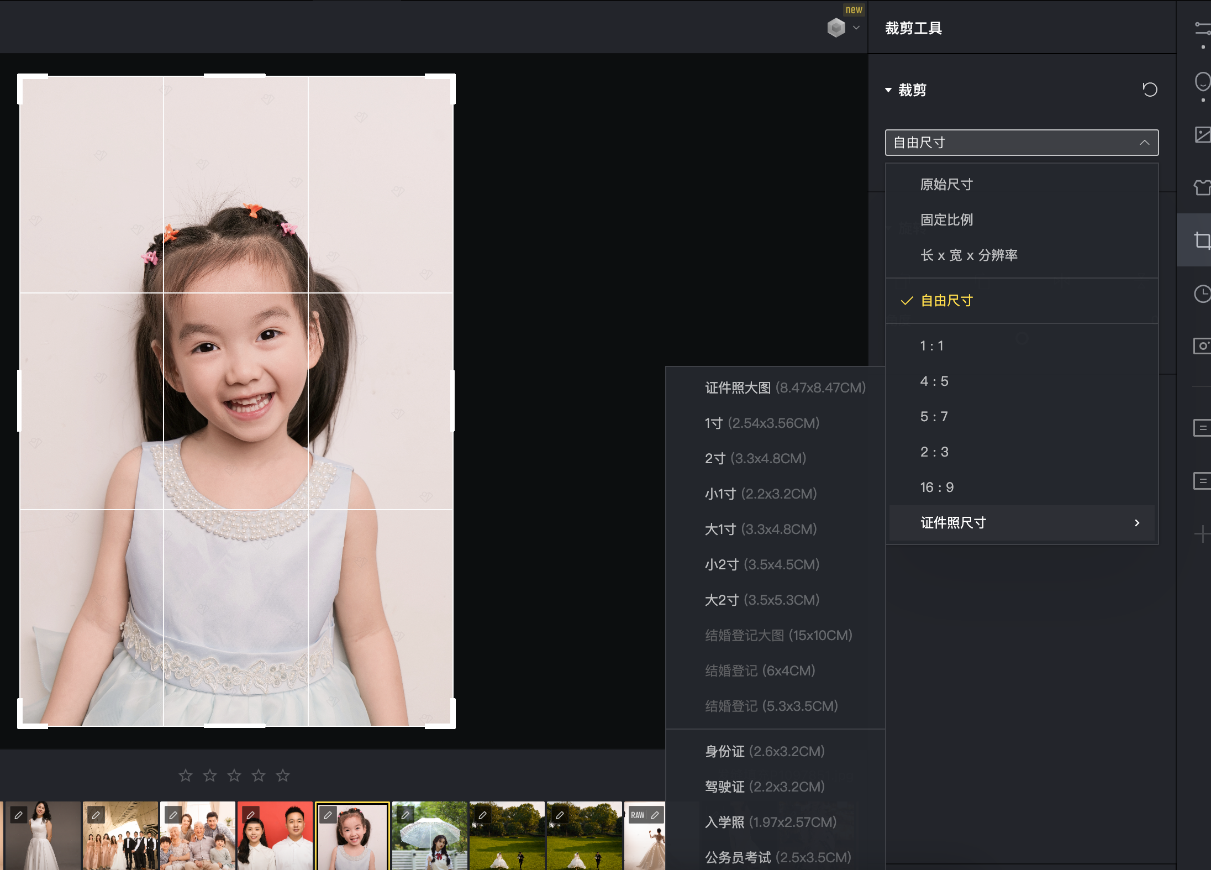This screenshot has width=1211, height=870.
Task: Open the family portrait thumbnail
Action: [198, 836]
